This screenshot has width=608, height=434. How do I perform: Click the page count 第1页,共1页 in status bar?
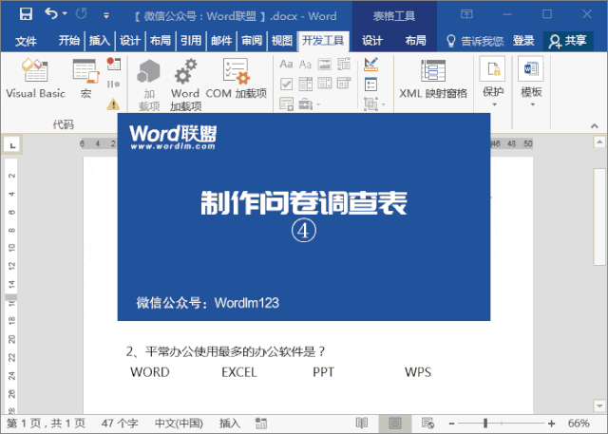click(x=46, y=424)
